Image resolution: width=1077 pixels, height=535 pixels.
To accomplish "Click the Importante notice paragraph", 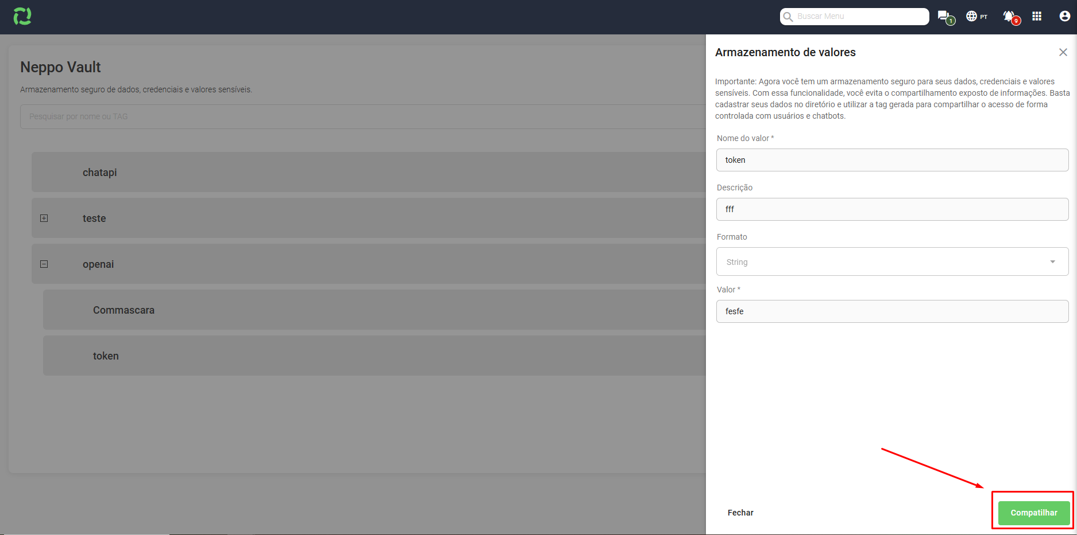I will pos(892,99).
